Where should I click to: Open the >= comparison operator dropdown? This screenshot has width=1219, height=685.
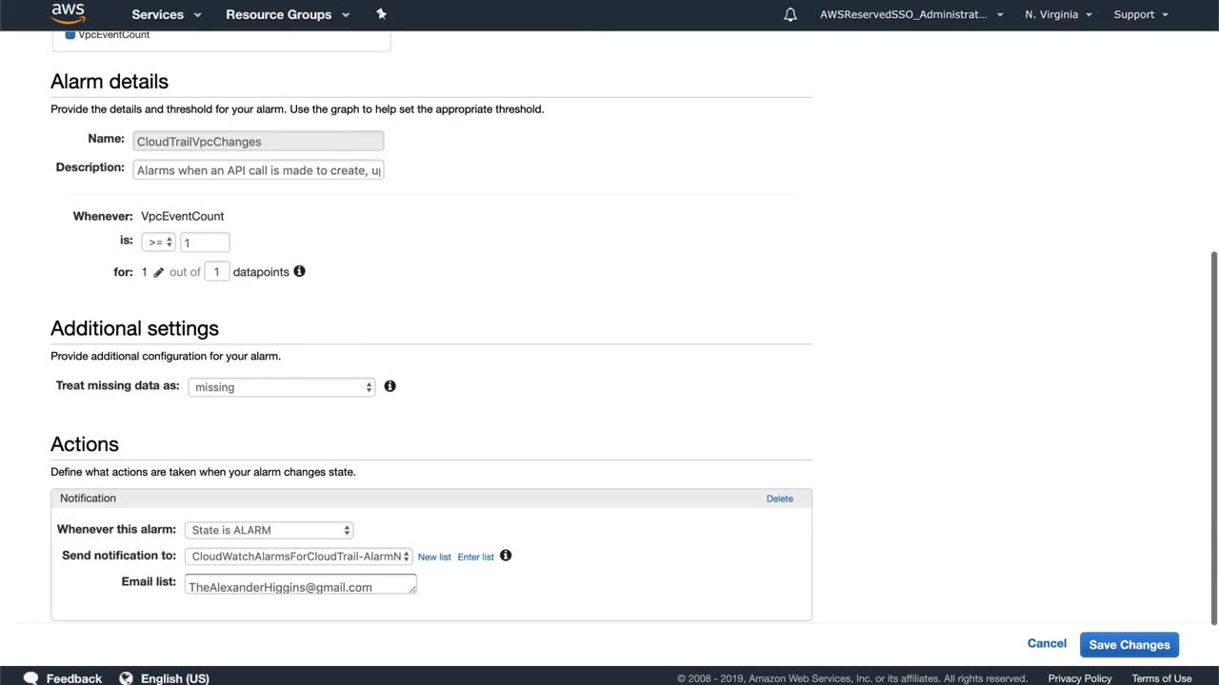pos(158,243)
